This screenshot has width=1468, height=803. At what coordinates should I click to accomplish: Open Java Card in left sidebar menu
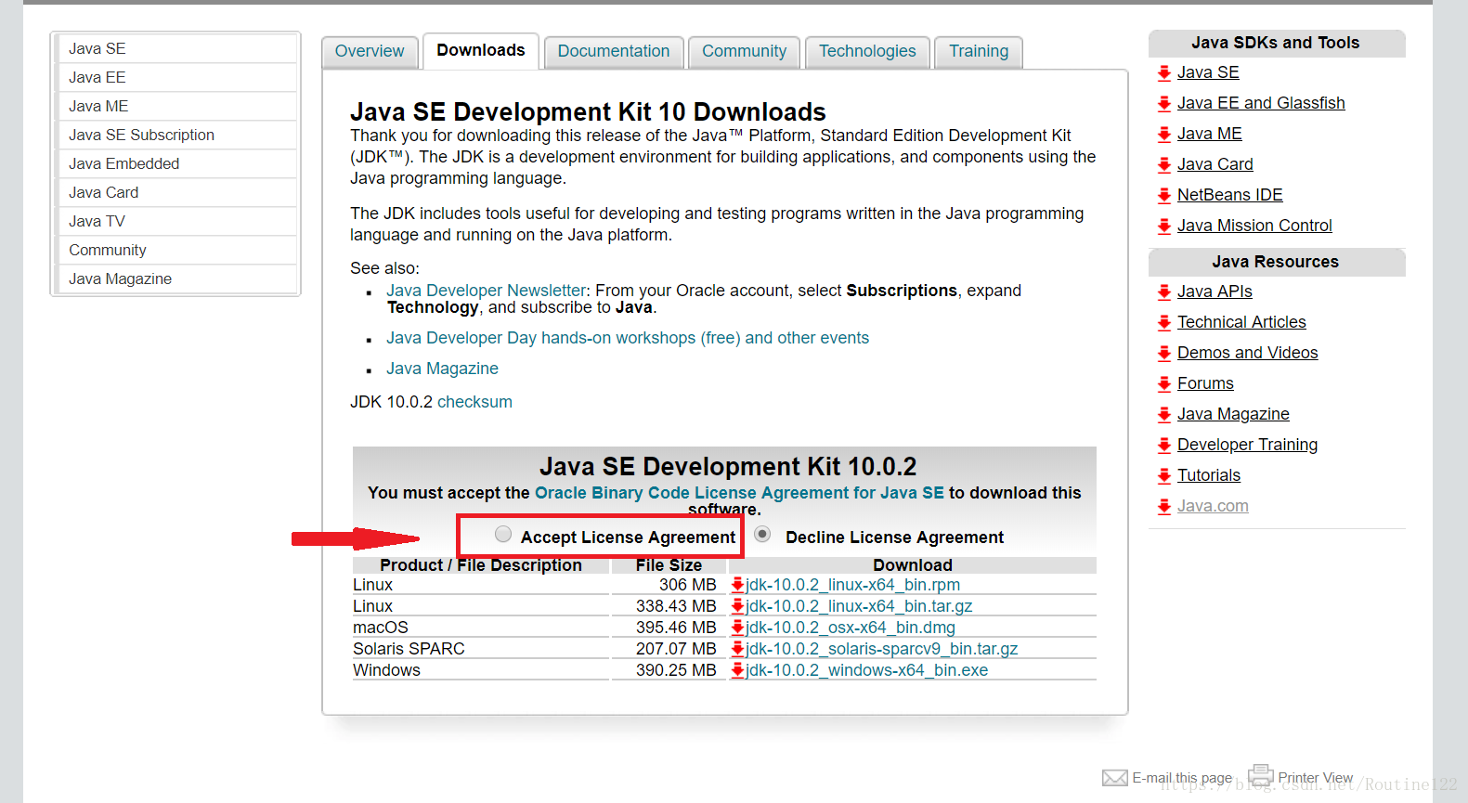tap(176, 192)
